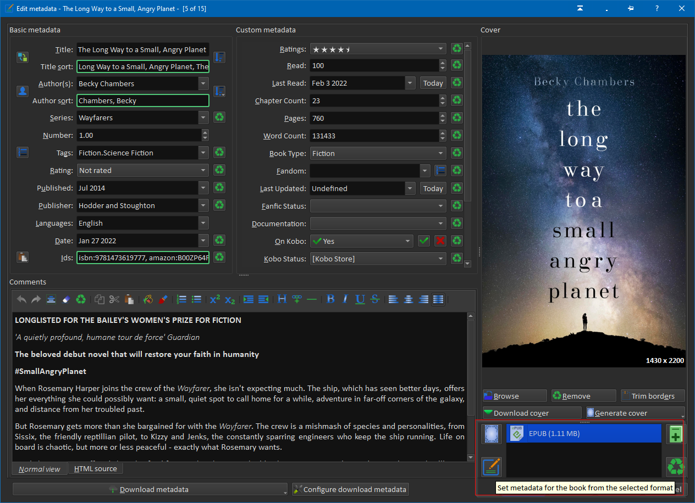
Task: Click the superscript icon in Comments toolbar
Action: 215,299
